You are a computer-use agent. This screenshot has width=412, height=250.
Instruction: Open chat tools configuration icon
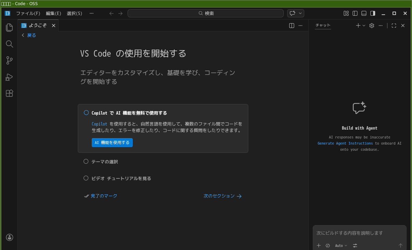coord(355,246)
